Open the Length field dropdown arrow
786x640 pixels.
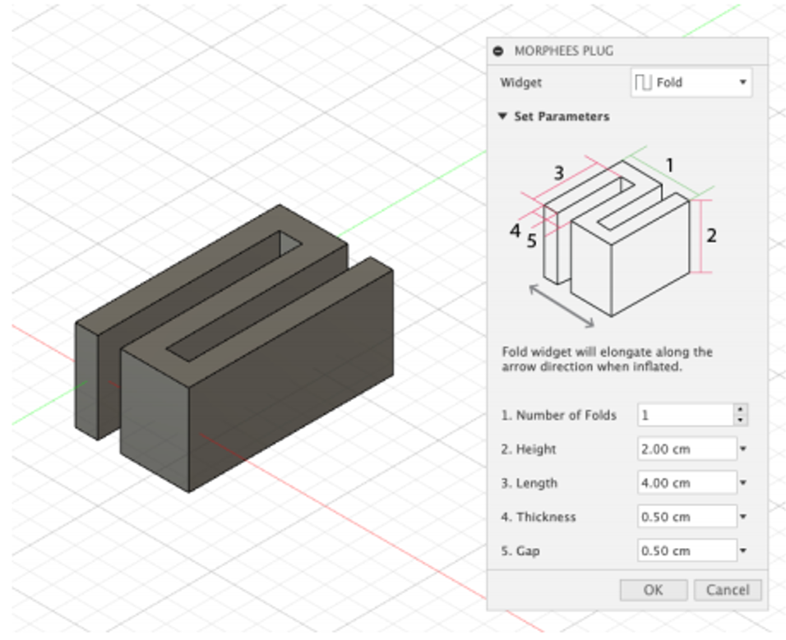click(743, 483)
